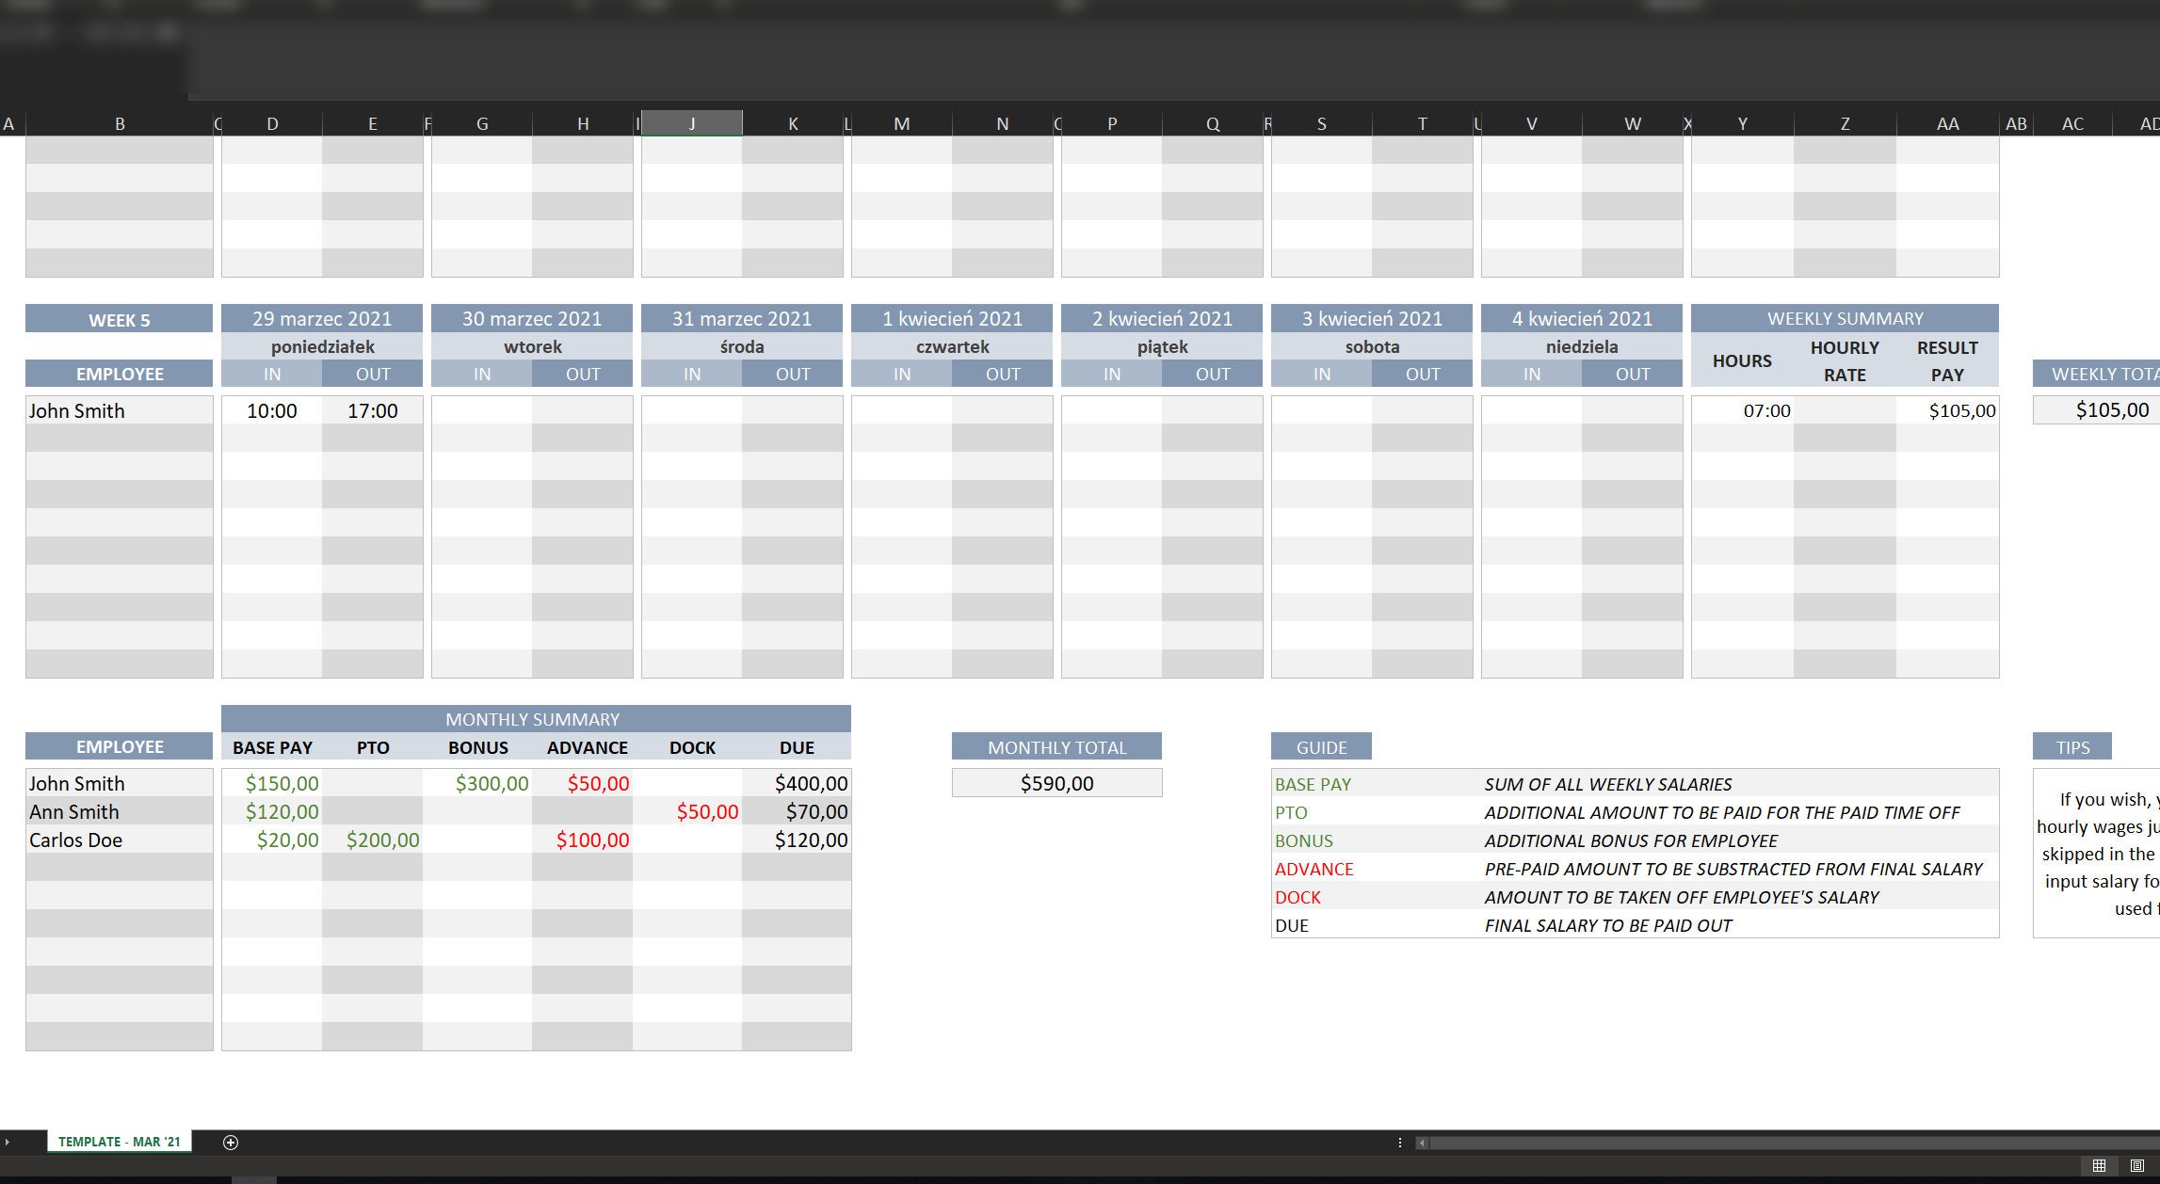Viewport: 2160px width, 1184px height.
Task: Select column B header
Action: coord(120,122)
